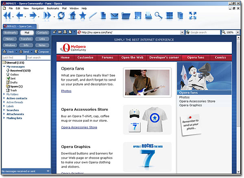Click the star bookmarks toolbar icon
Viewport: 244px width, 178px height.
83,16
